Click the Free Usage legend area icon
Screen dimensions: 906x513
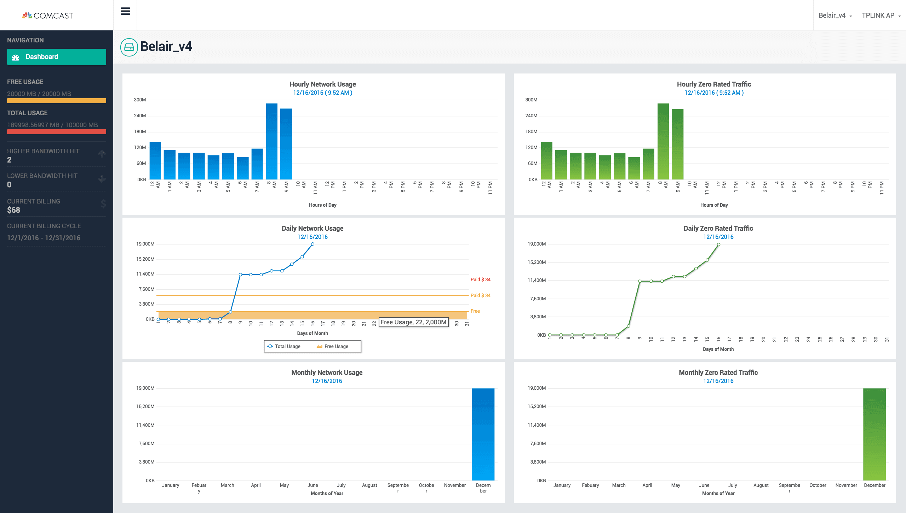tap(320, 346)
